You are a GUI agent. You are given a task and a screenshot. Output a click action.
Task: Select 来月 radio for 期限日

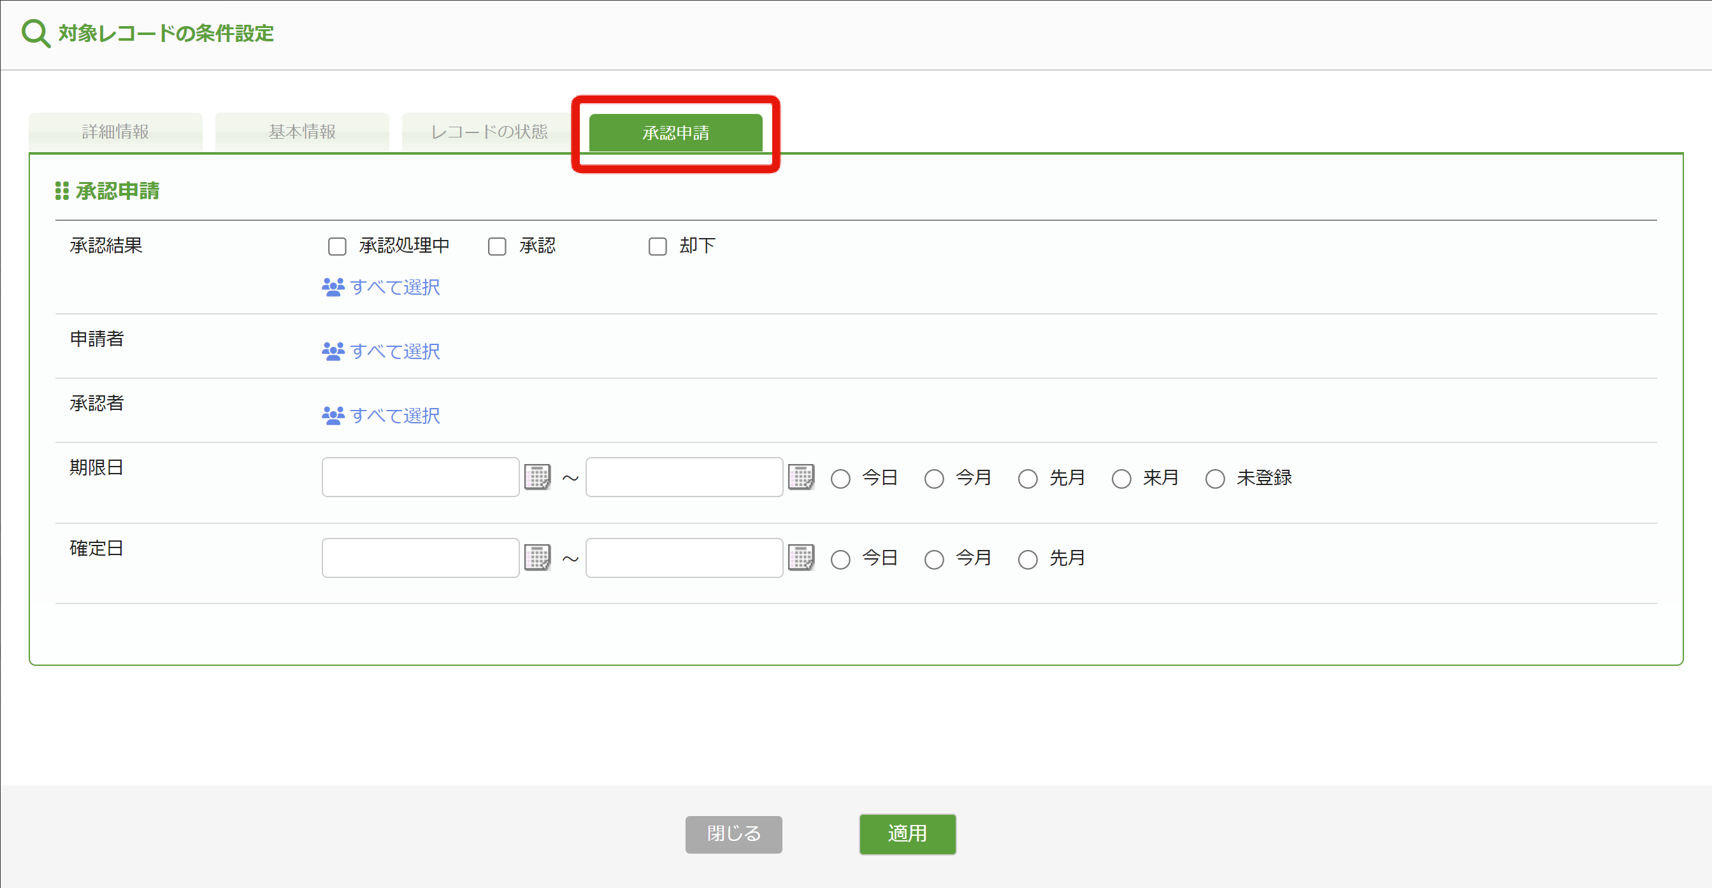click(1121, 479)
